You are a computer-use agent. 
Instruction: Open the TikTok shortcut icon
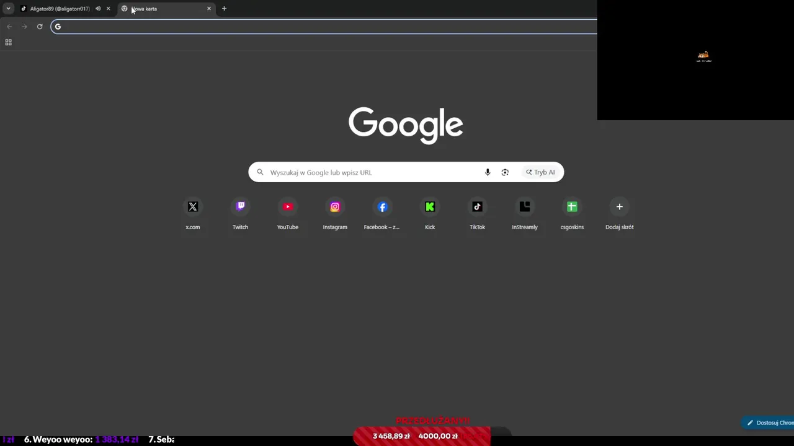click(477, 207)
